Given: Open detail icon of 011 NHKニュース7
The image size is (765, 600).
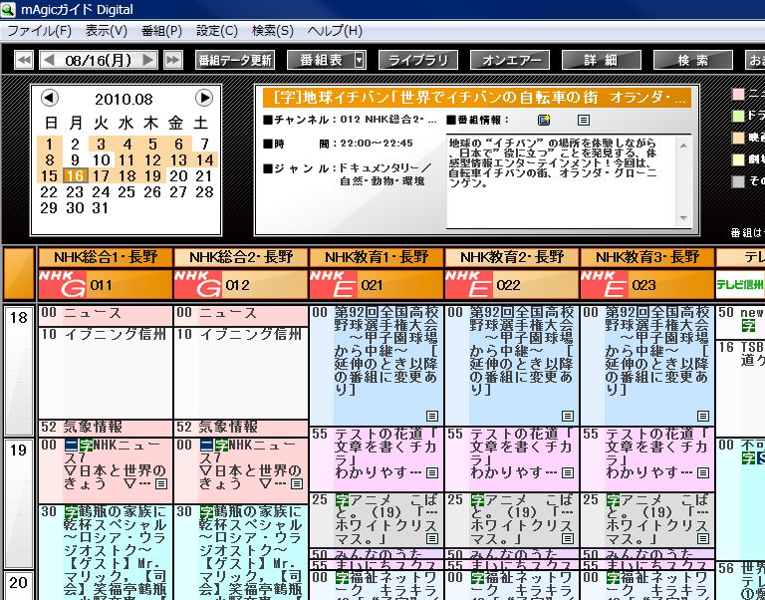Looking at the screenshot, I should (161, 483).
